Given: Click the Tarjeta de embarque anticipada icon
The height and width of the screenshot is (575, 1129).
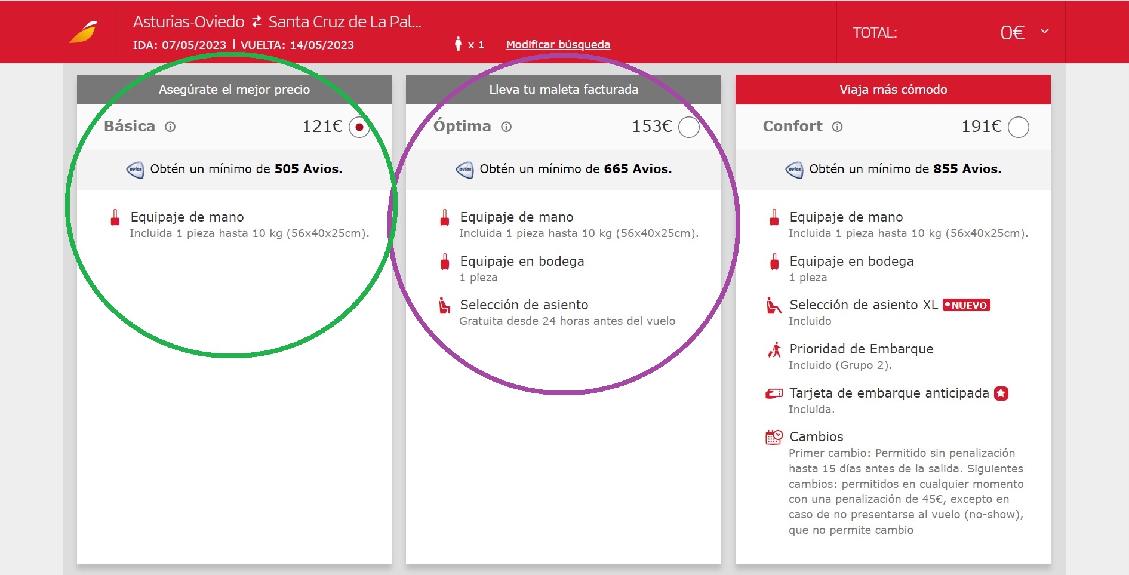Looking at the screenshot, I should click(x=774, y=393).
